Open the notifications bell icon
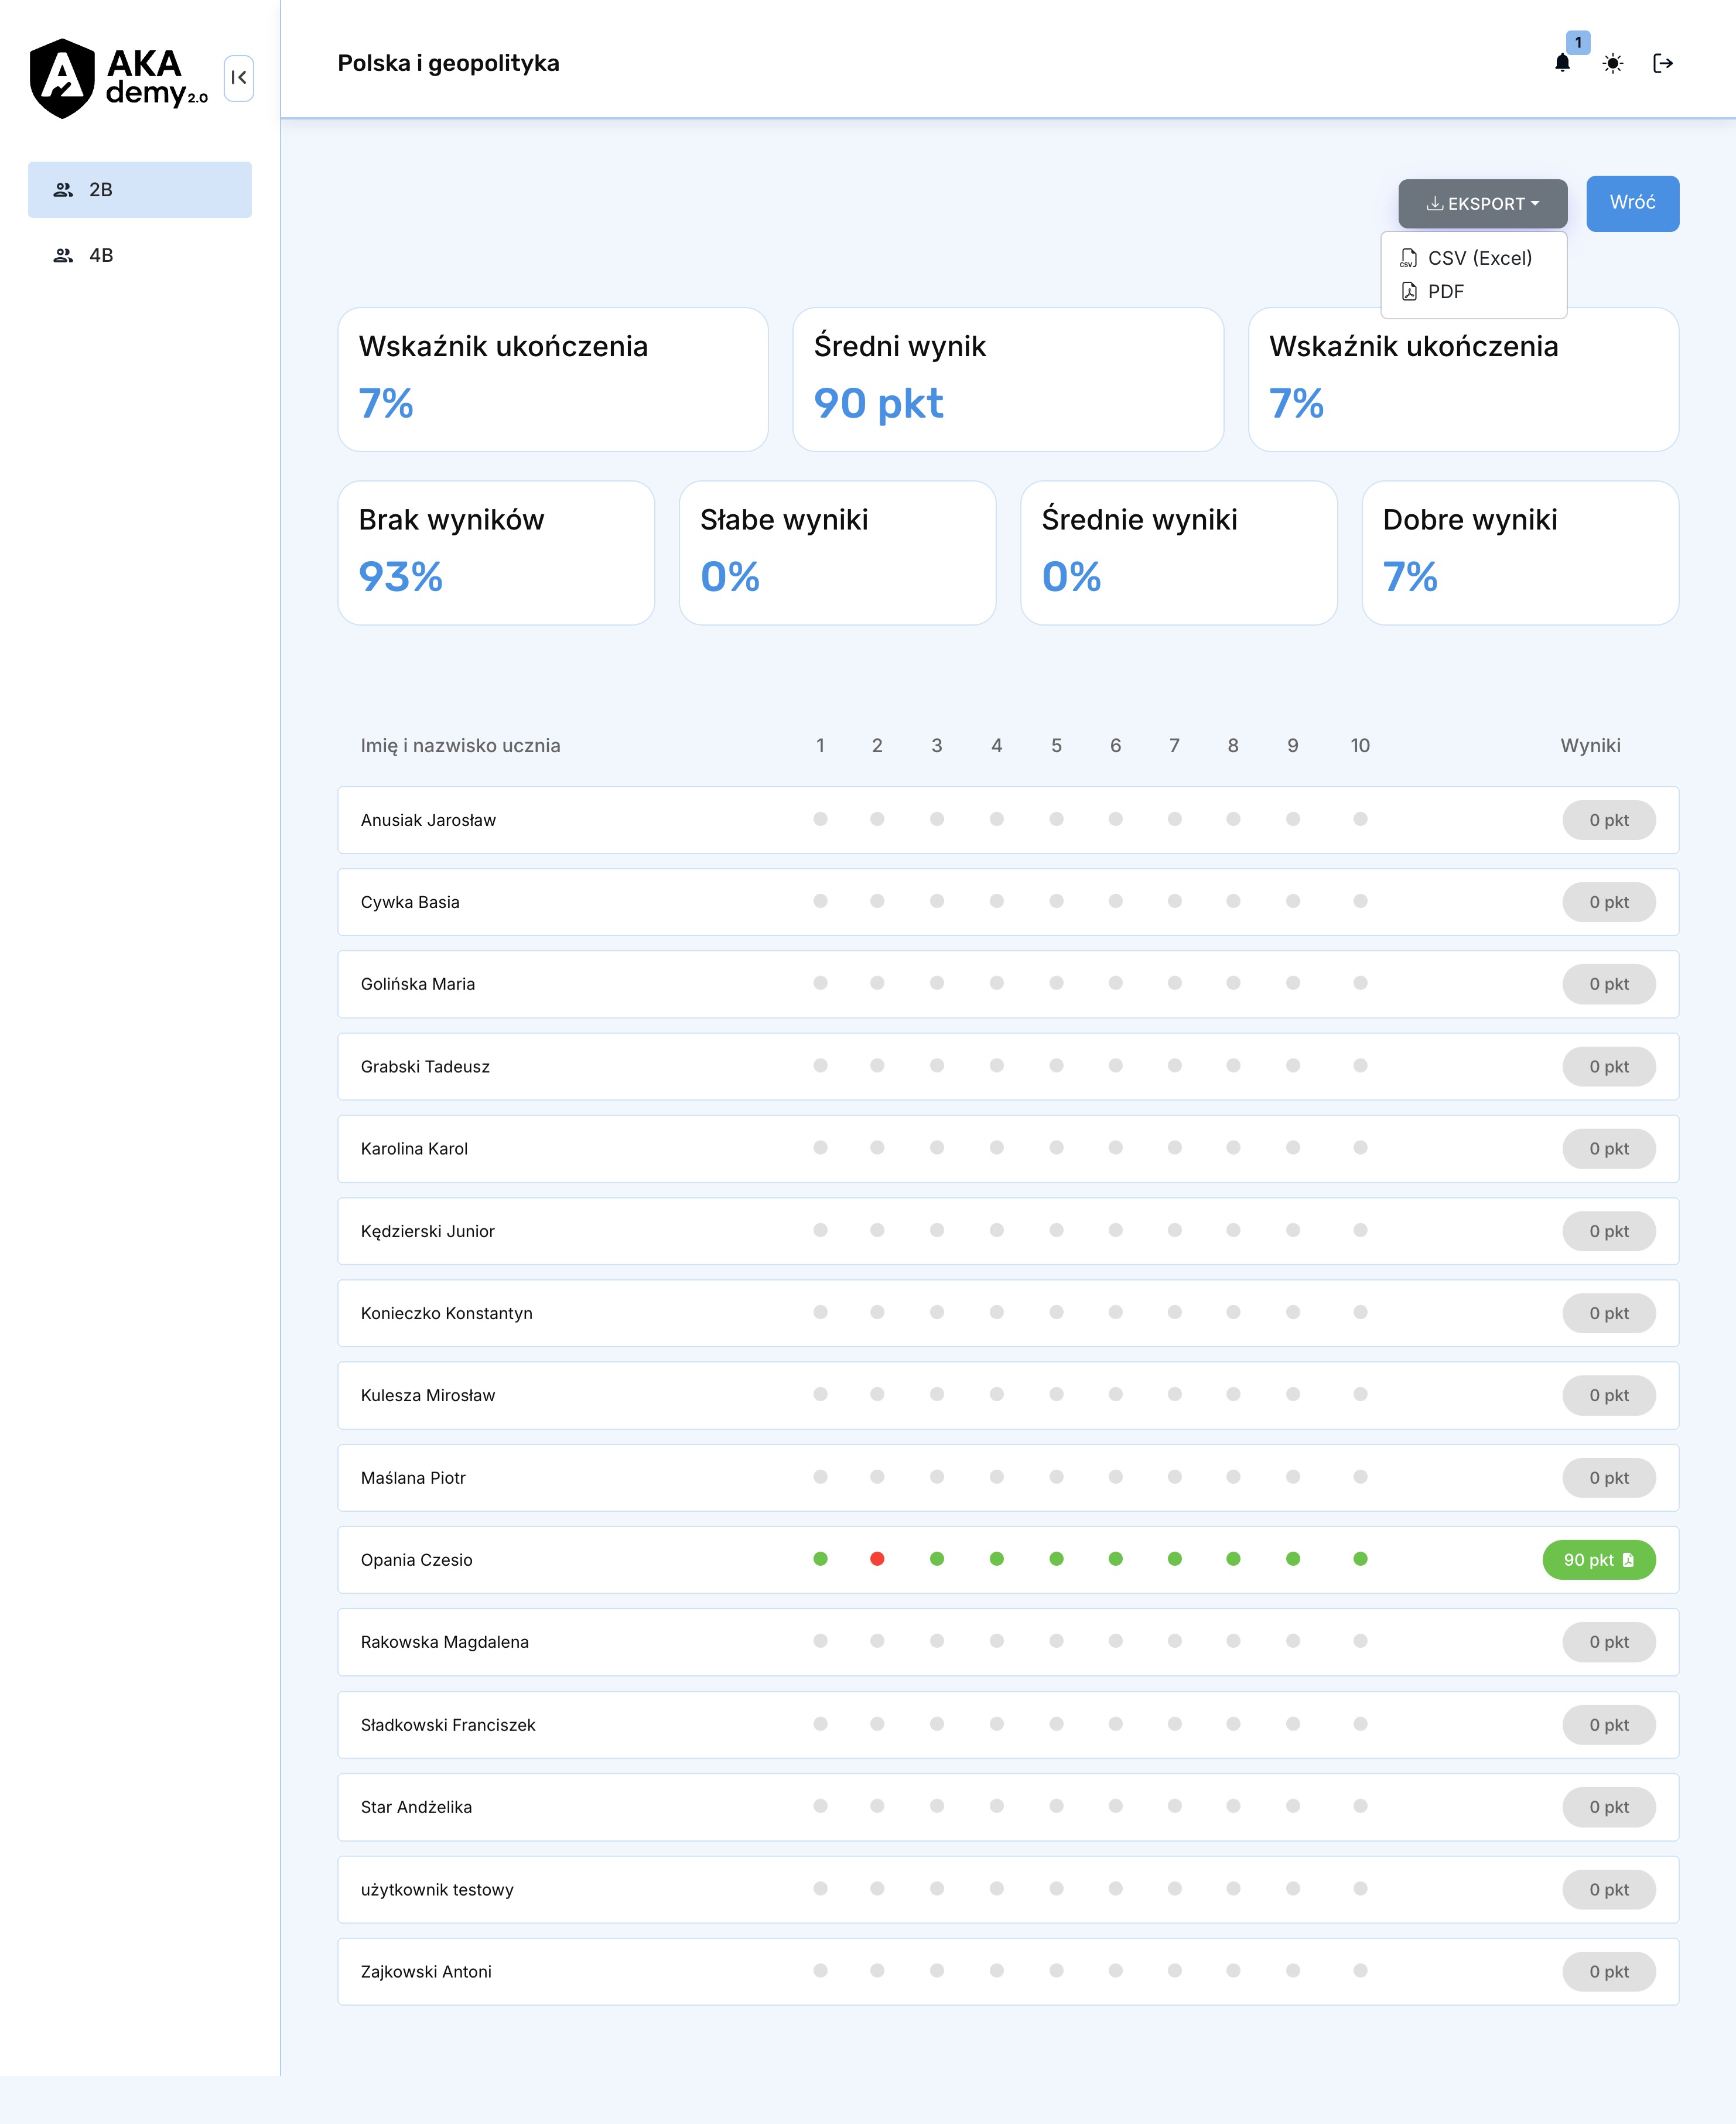 tap(1562, 64)
